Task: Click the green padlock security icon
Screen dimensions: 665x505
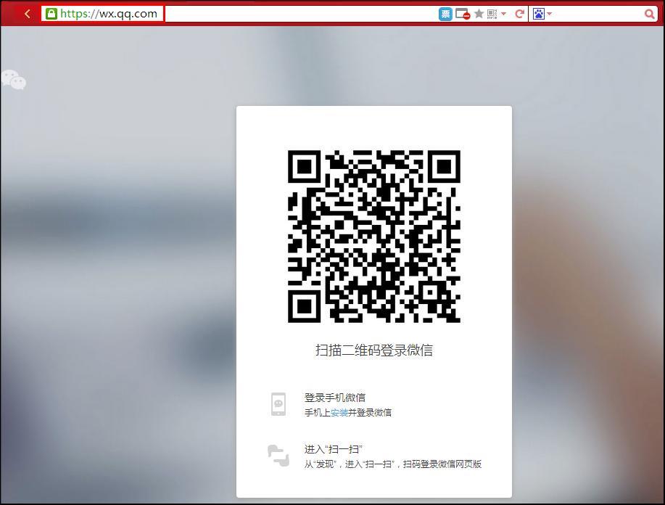Action: click(x=51, y=14)
